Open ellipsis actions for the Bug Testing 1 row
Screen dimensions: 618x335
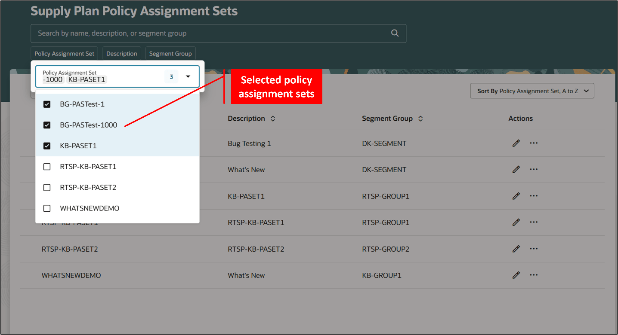[534, 143]
